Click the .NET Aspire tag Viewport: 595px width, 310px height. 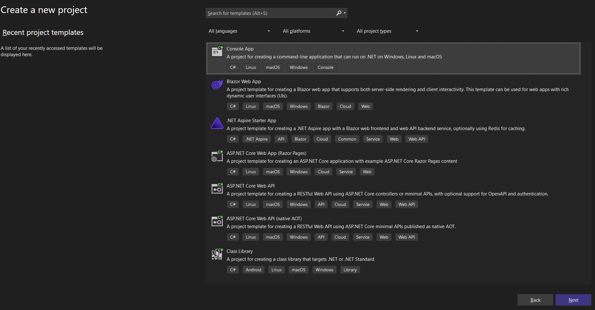(x=257, y=139)
